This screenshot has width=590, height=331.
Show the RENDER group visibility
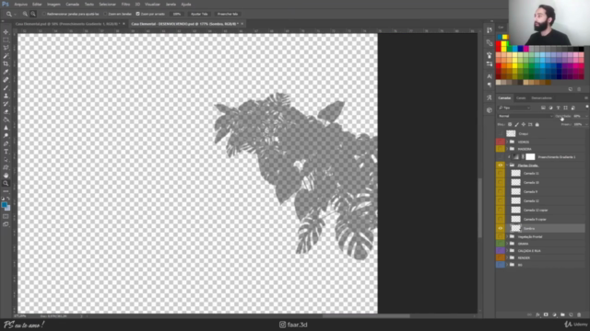pyautogui.click(x=500, y=257)
